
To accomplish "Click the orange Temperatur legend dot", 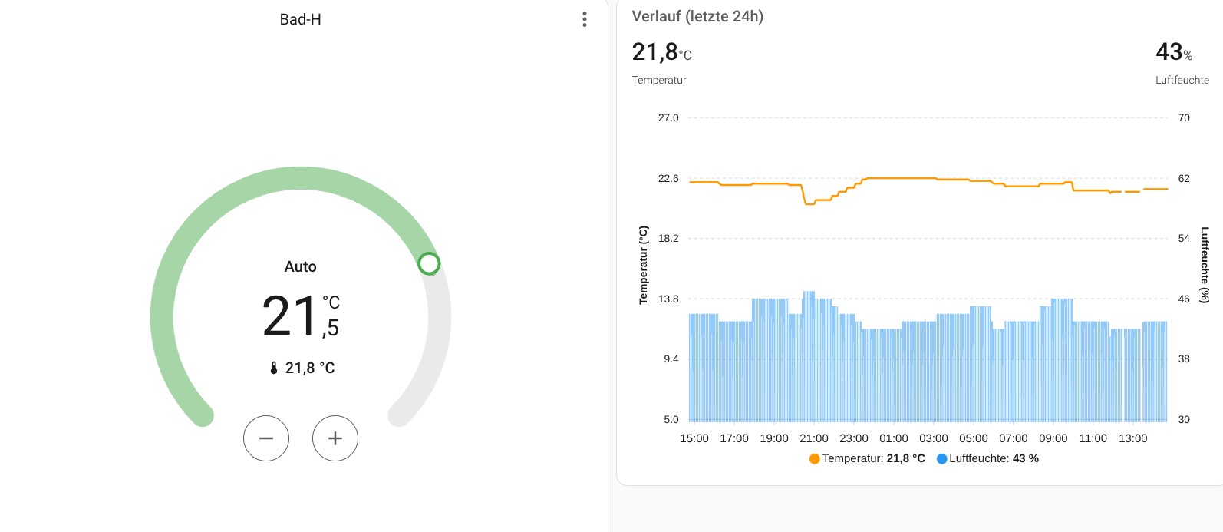I will click(814, 459).
